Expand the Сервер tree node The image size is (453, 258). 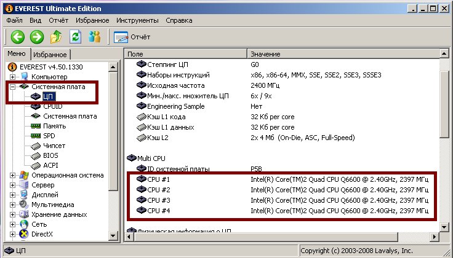tap(12, 185)
